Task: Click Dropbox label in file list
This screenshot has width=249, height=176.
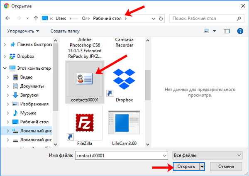Action: (124, 100)
